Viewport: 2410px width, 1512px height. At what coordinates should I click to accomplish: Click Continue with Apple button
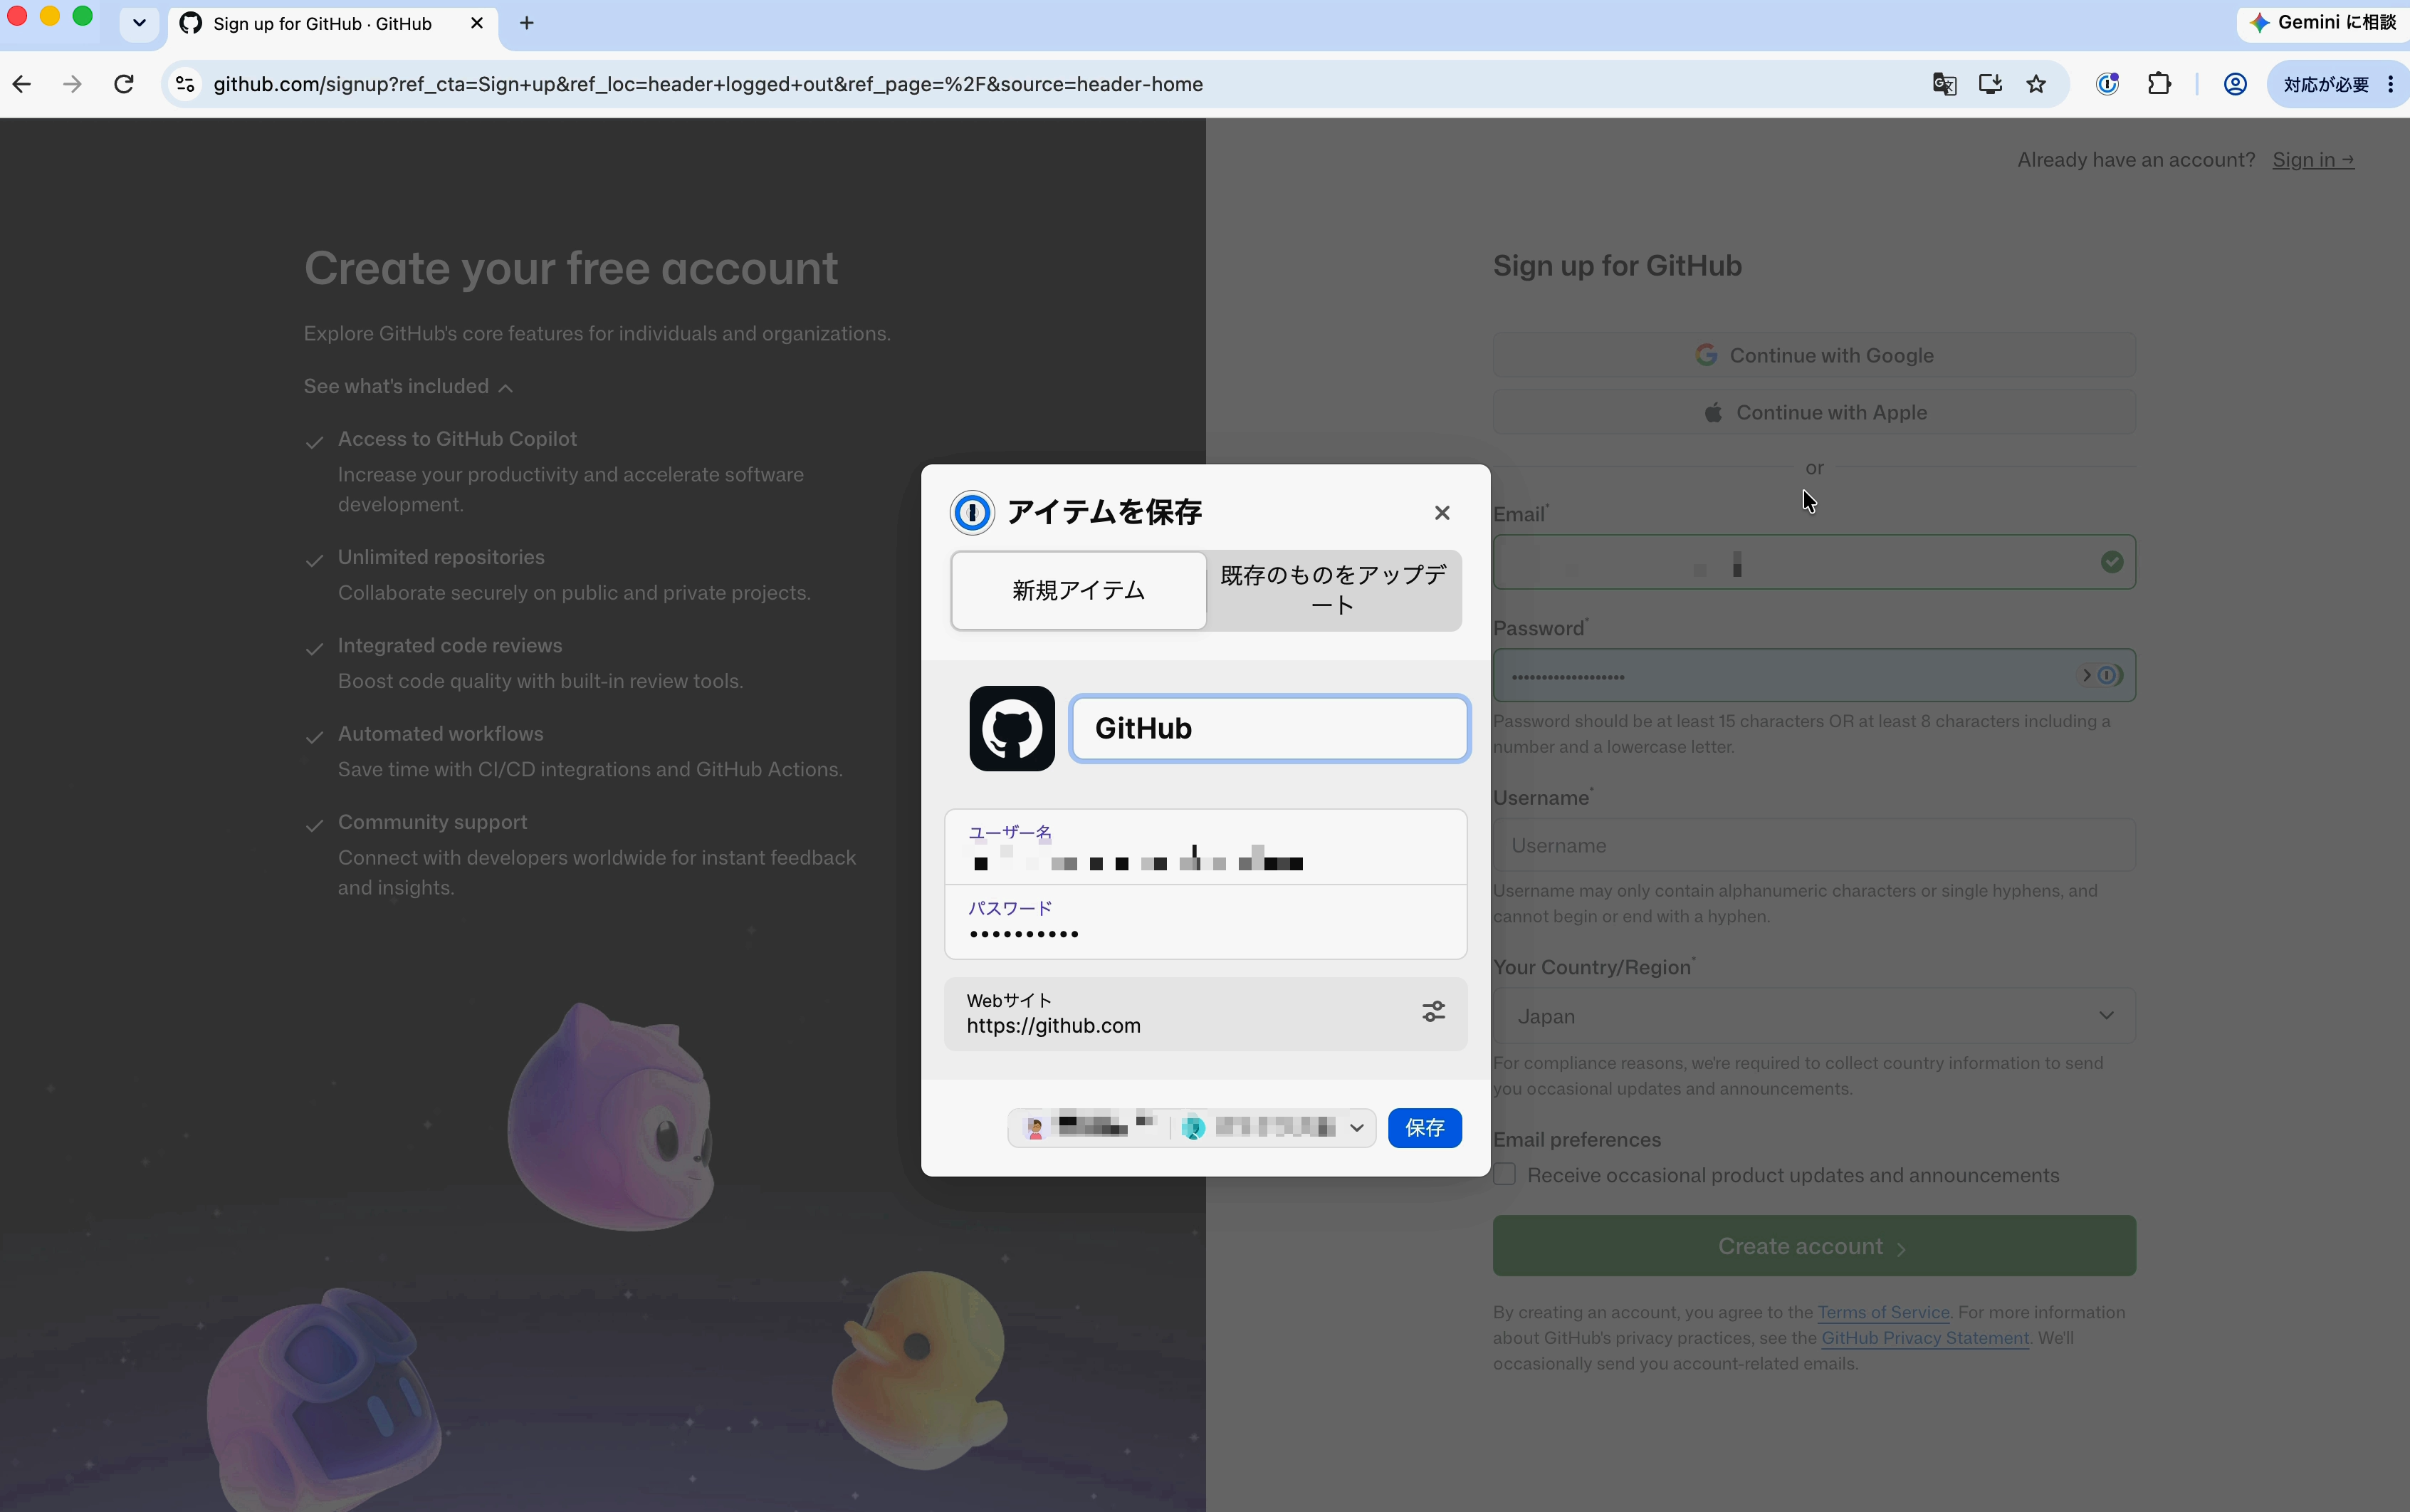coord(1814,412)
